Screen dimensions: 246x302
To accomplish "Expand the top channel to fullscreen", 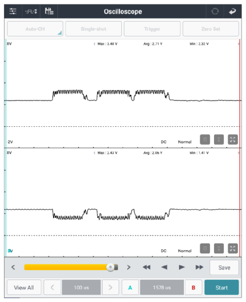I will tap(233, 140).
